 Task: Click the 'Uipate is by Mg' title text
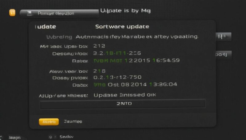point(125,11)
